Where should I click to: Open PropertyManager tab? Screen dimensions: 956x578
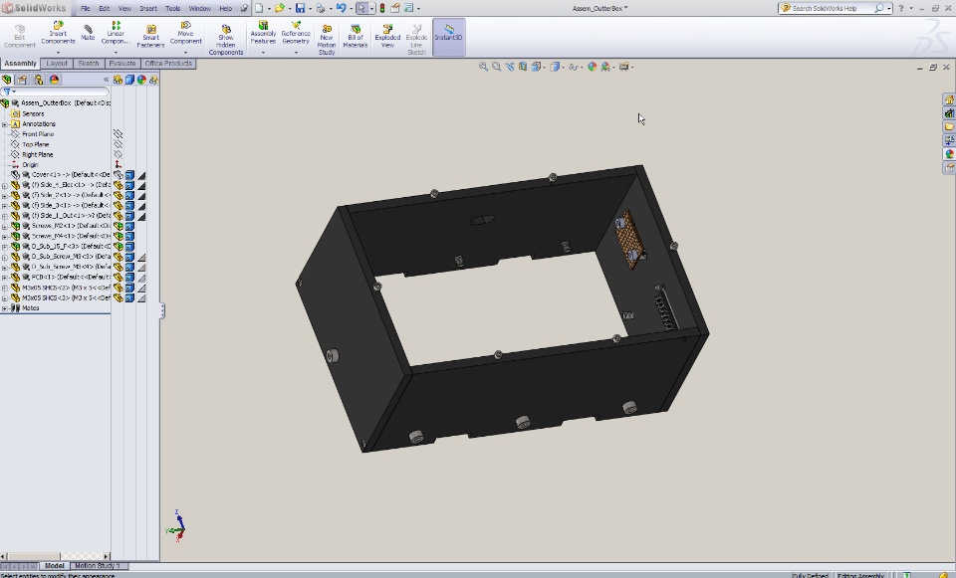pos(23,80)
